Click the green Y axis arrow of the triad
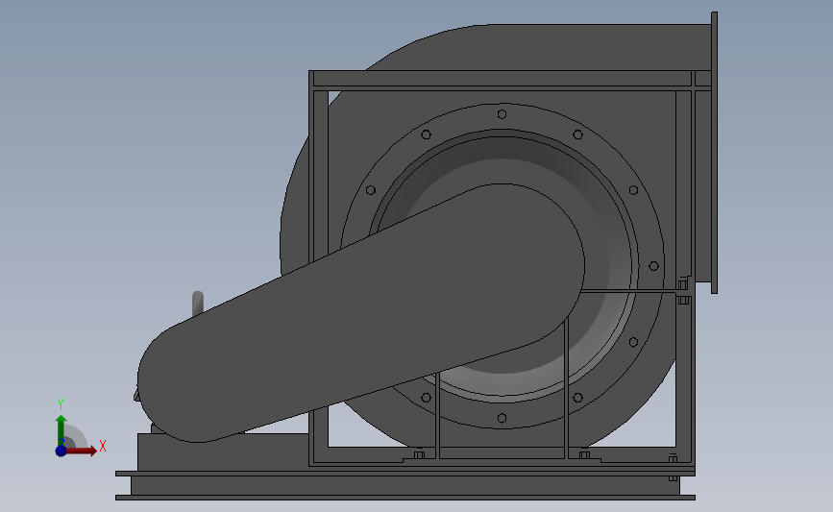833x512 pixels. pos(61,430)
